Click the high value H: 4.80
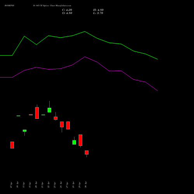This screenshot has height=194, width=194. 98,10
